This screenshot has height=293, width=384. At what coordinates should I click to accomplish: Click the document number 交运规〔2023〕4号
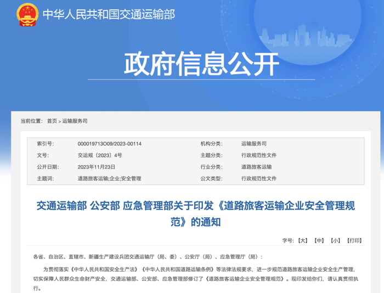(100, 155)
